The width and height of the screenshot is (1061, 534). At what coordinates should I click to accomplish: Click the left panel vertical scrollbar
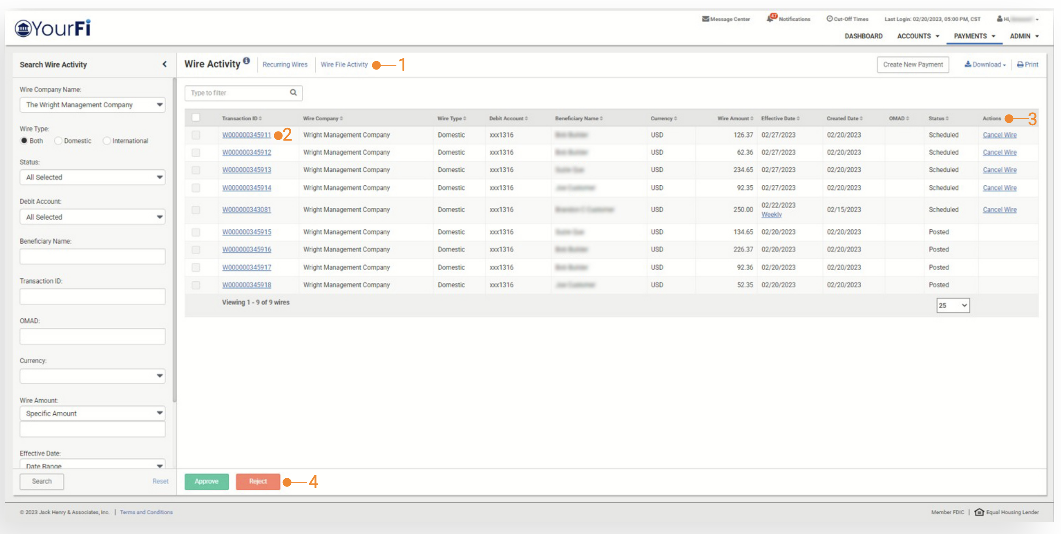click(x=174, y=239)
